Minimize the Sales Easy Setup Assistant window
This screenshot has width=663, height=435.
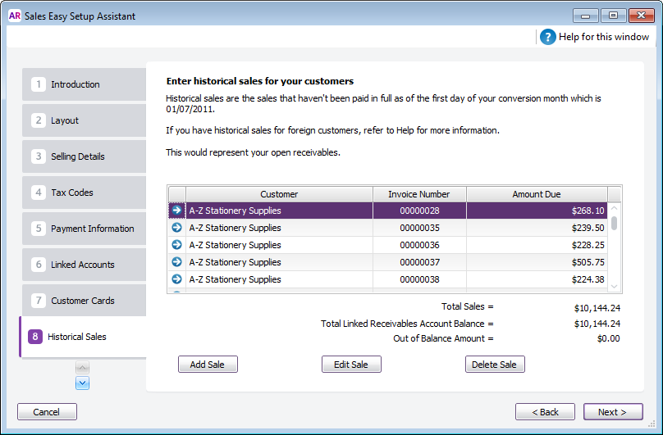[586, 16]
